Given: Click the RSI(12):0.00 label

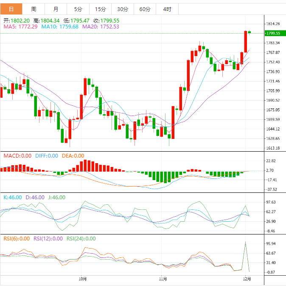Looking at the screenshot, I should (x=48, y=239).
